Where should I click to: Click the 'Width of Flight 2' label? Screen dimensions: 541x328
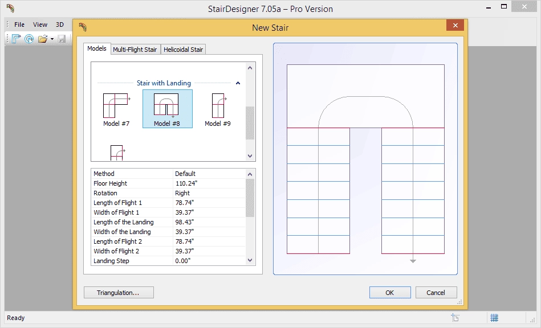click(x=116, y=251)
